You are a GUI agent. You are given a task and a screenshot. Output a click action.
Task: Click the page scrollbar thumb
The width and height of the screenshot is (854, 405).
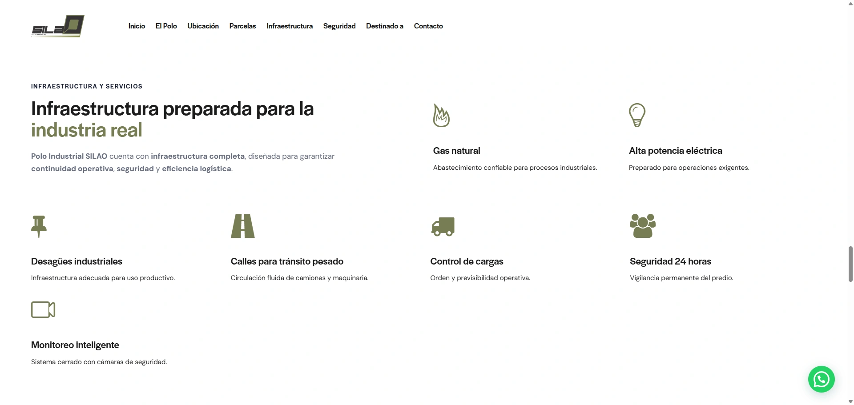point(850,264)
